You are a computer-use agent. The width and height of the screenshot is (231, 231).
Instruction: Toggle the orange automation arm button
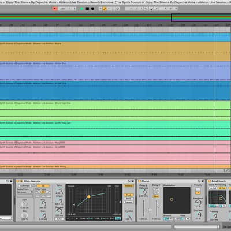coord(105,9)
